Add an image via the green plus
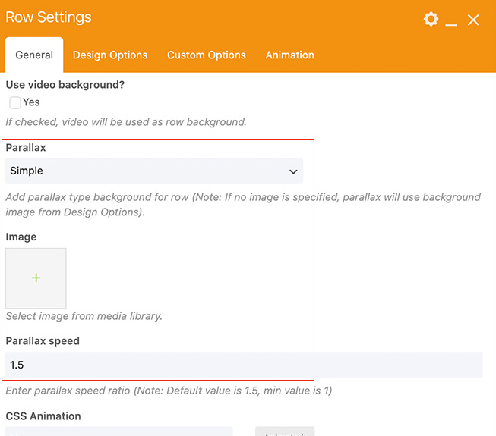Viewport: 496px width, 436px height. click(36, 278)
